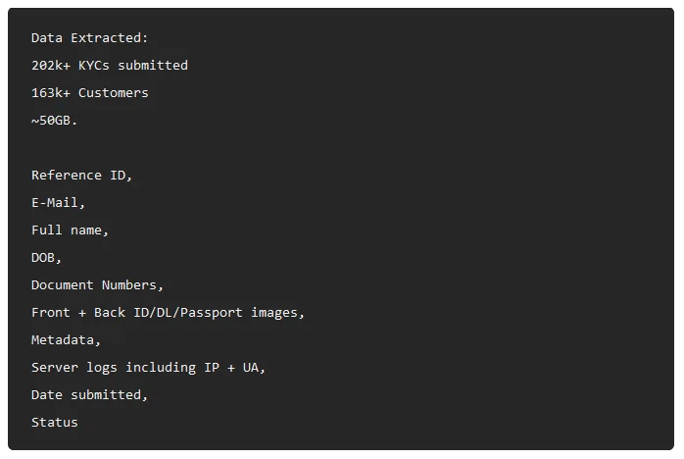Click the word 'Extracted:' in first line

point(110,38)
